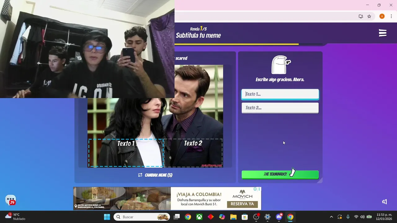The width and height of the screenshot is (397, 223).
Task: Open Task View from the taskbar
Action: tap(176, 217)
